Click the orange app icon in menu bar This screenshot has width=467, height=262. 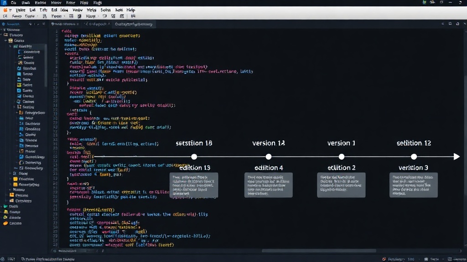(5, 10)
